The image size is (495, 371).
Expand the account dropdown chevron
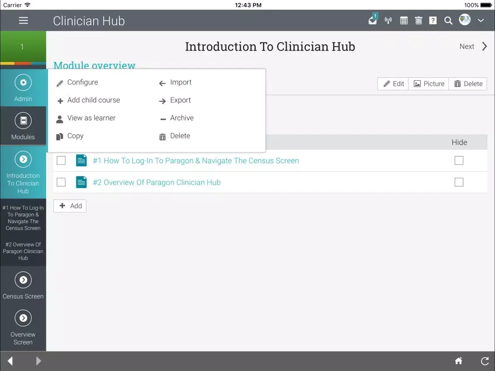481,21
